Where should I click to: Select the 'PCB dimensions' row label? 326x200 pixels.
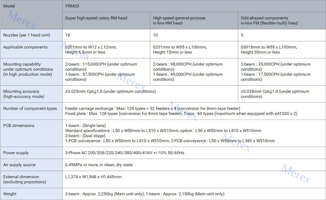pos(19,125)
